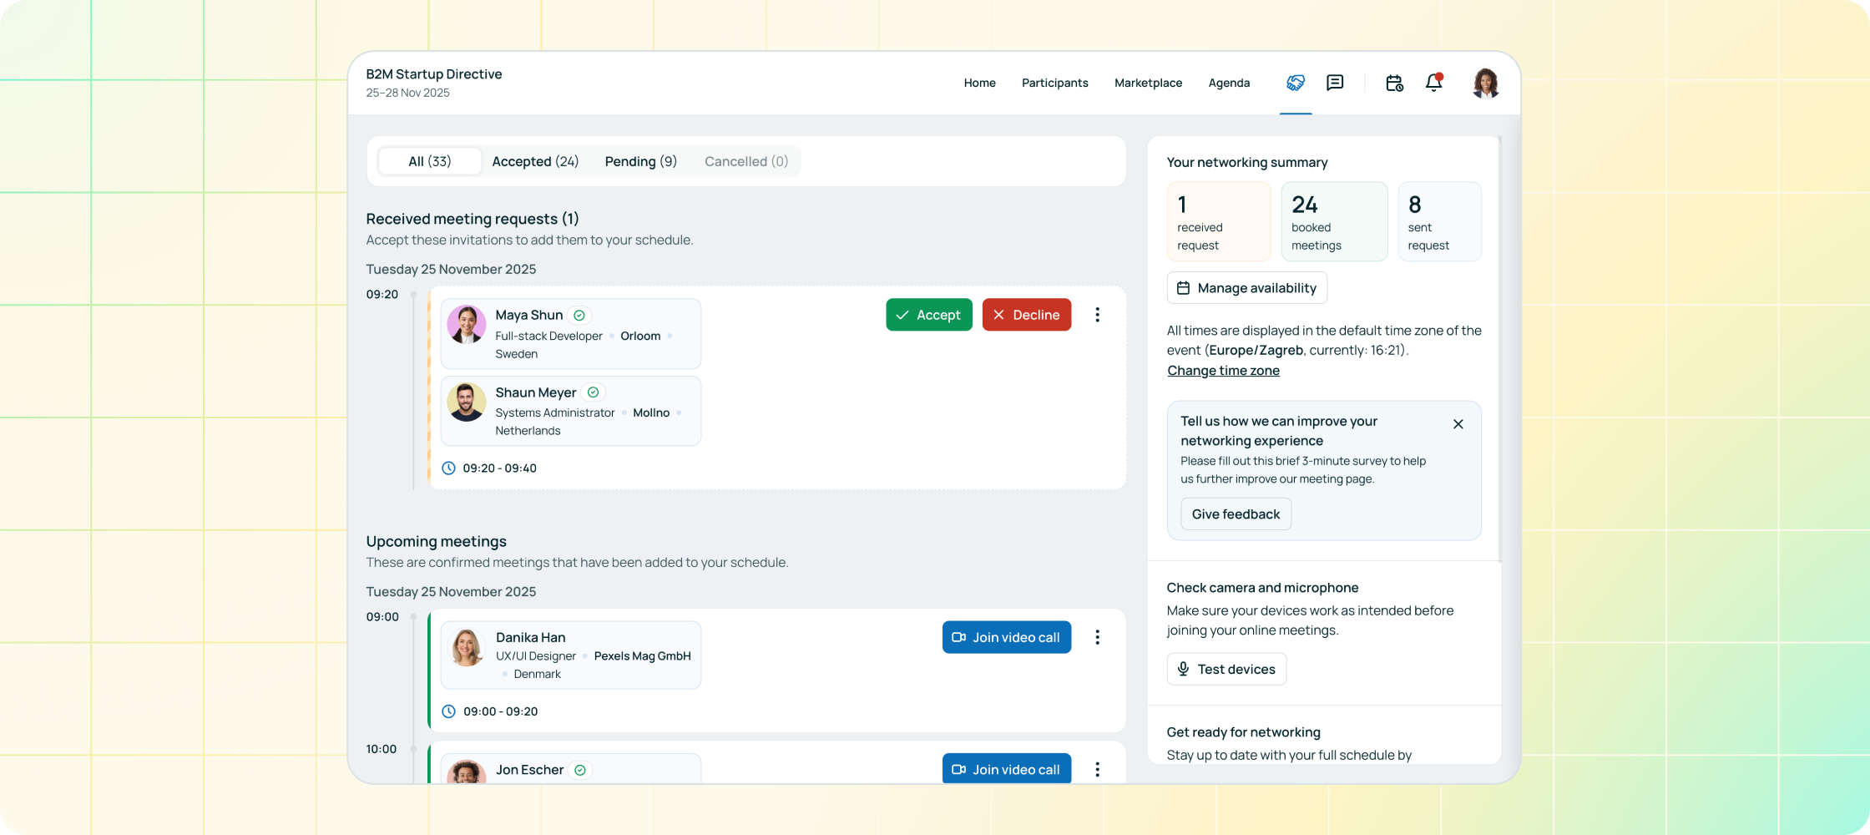Open the notifications bell

[1433, 83]
